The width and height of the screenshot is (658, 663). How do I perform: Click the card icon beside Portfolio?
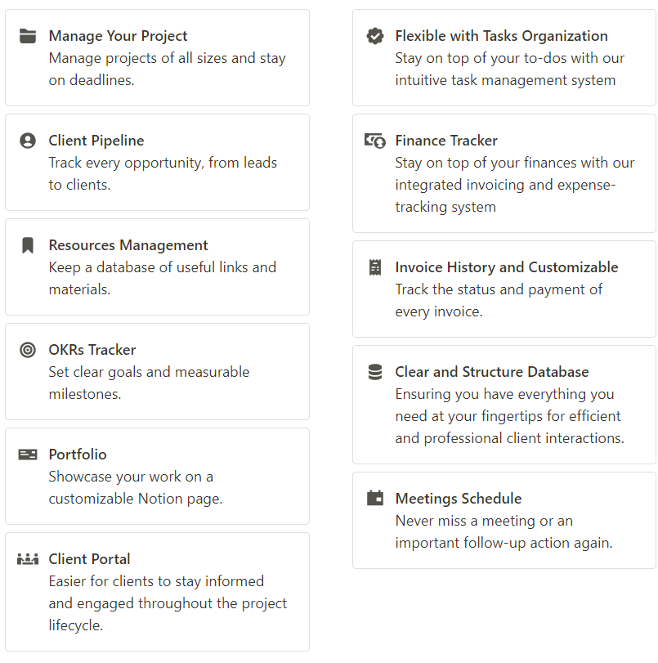pyautogui.click(x=28, y=455)
